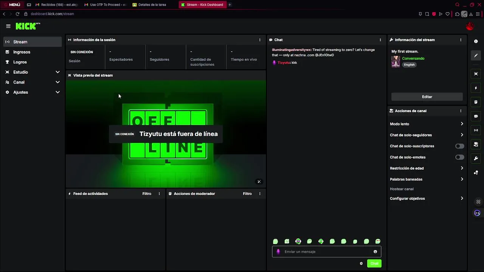Screen dimensions: 484x272
Task: Click Hostear canal
Action: click(402, 189)
